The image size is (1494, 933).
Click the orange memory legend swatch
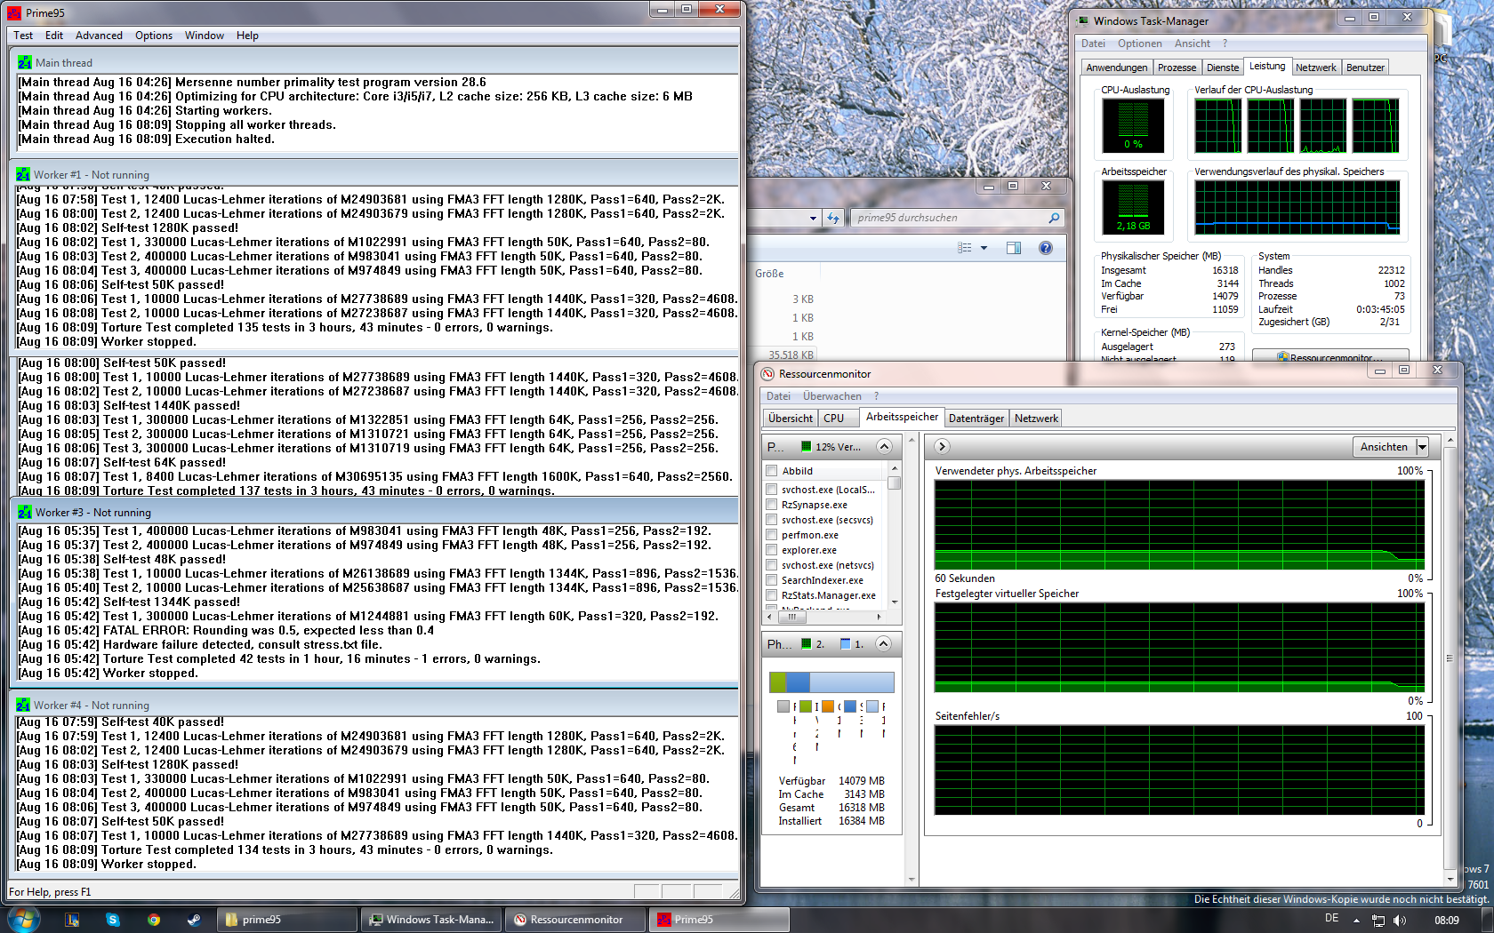828,706
